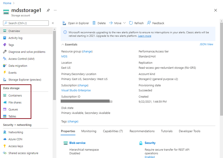
Task: Click the sidebar search field
Action: tap(26, 23)
